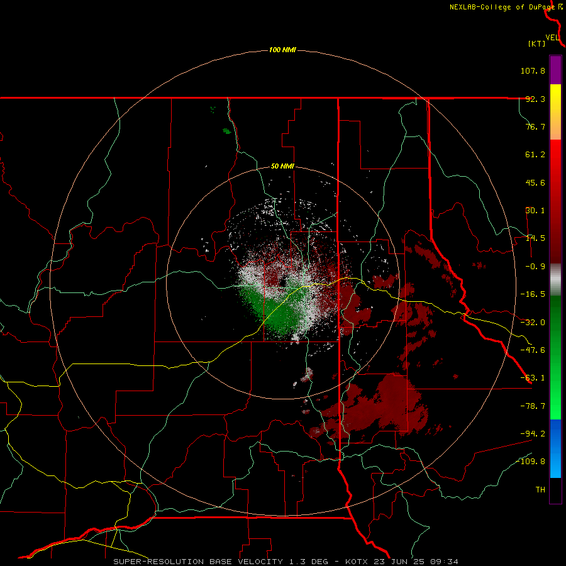Viewport: 566px width, 566px height.
Task: Click the large dark red echo southeast of radar
Action: [382, 406]
